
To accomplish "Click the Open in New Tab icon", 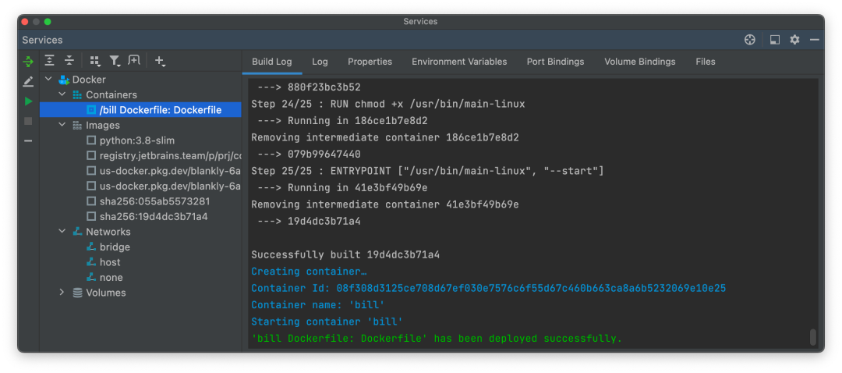I will [134, 61].
